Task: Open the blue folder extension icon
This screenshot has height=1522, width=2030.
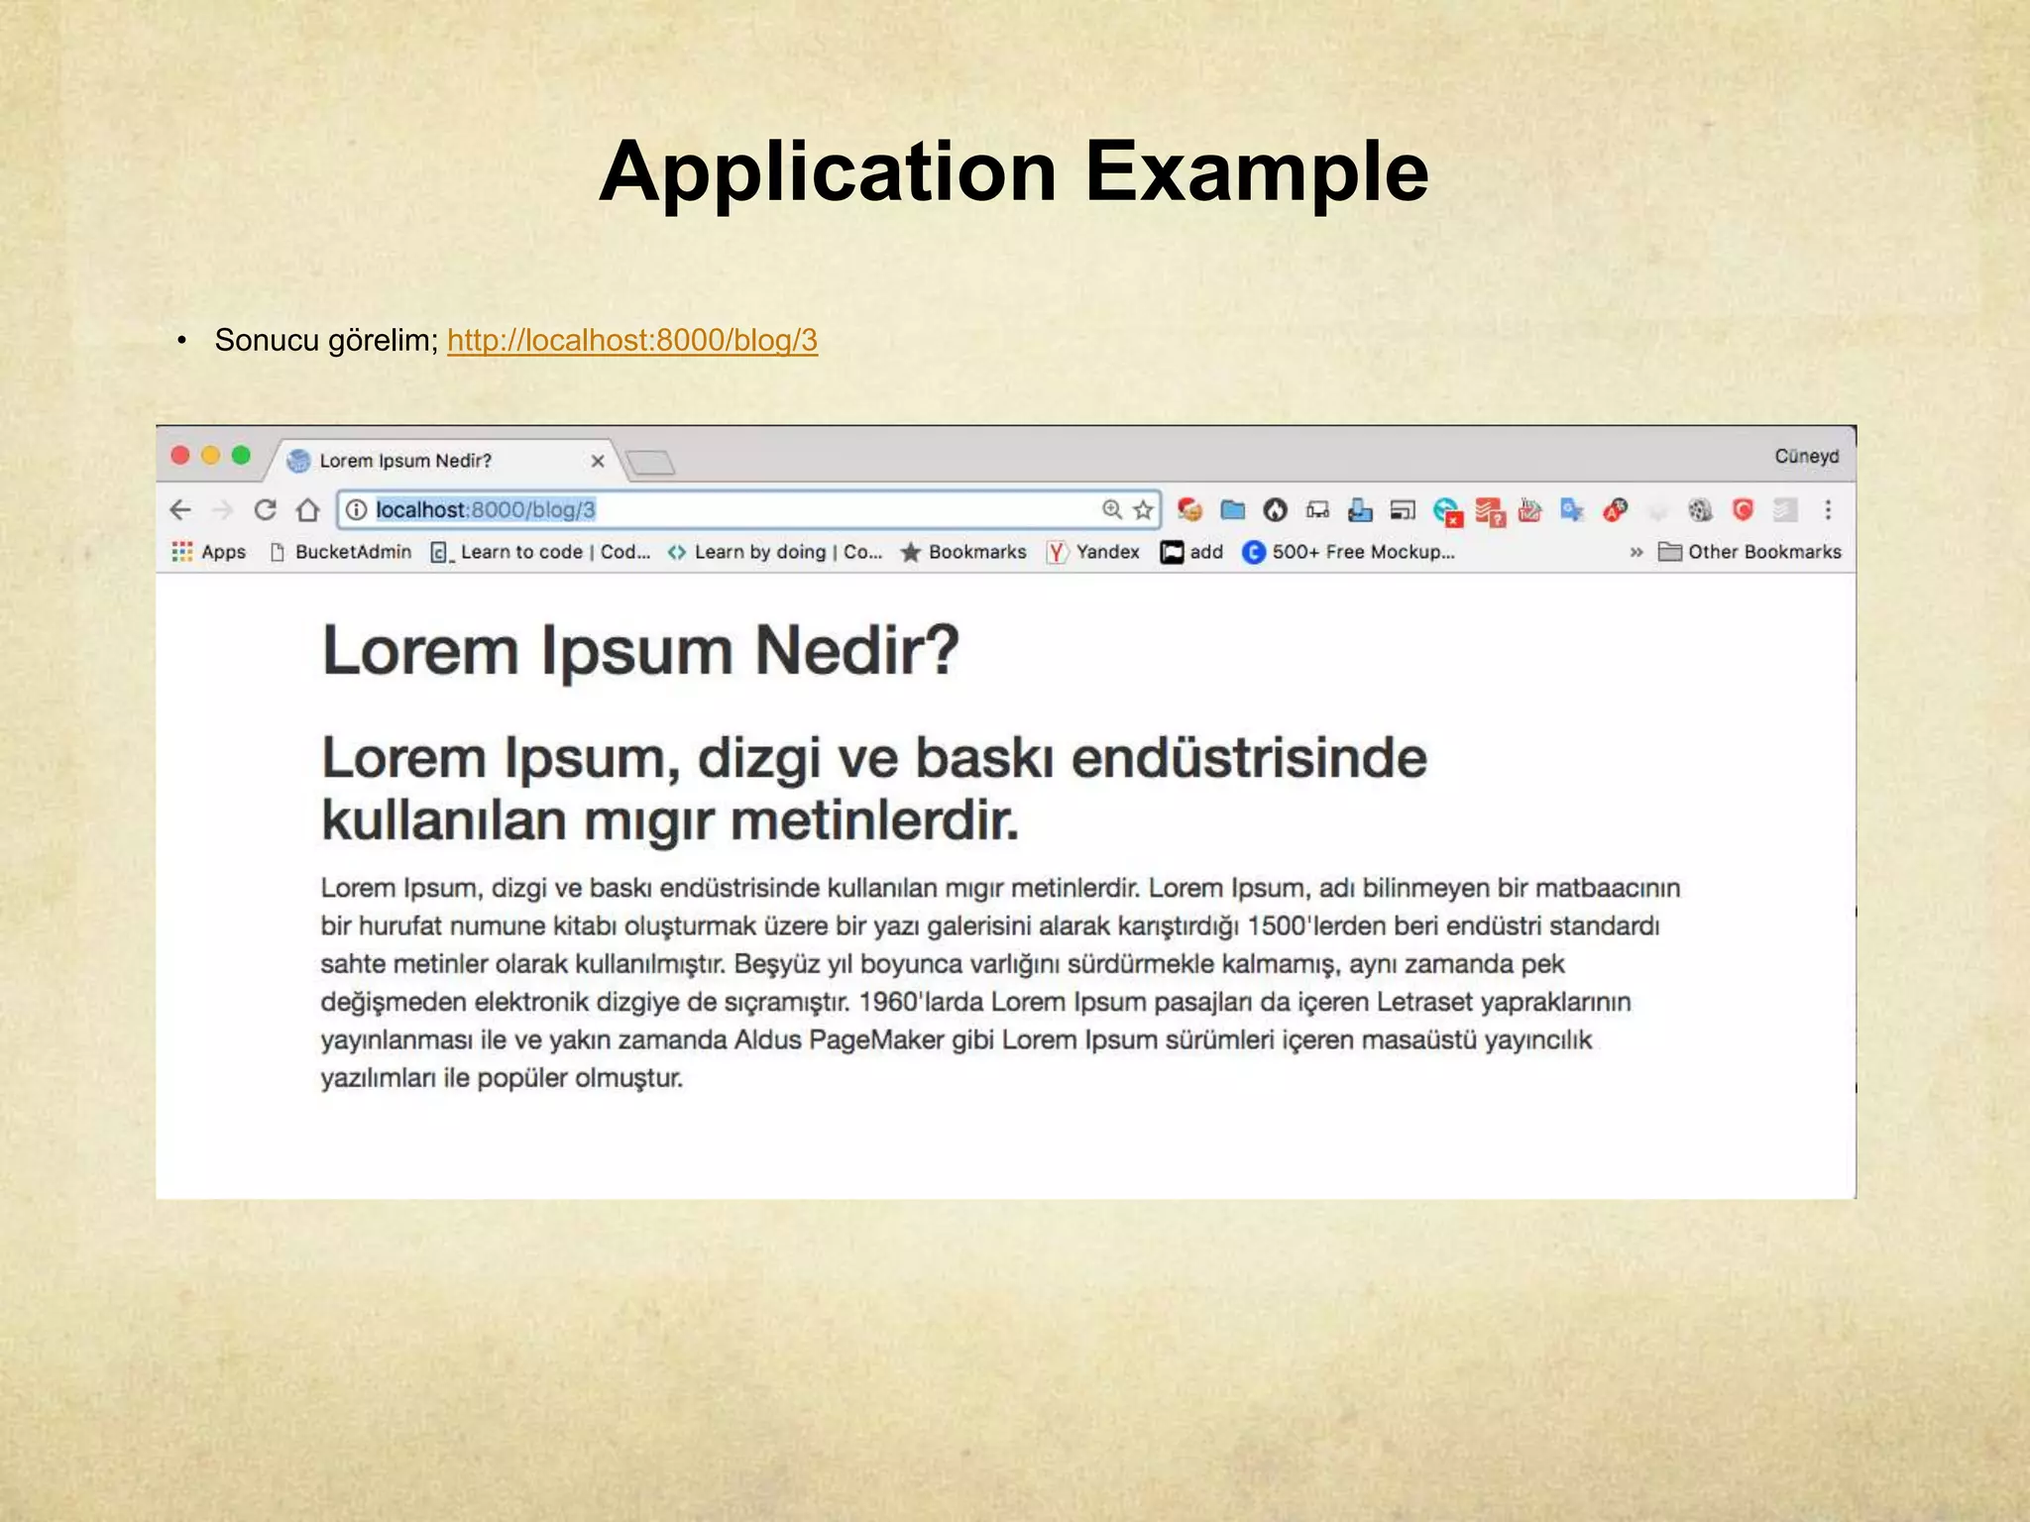Action: coord(1232,509)
